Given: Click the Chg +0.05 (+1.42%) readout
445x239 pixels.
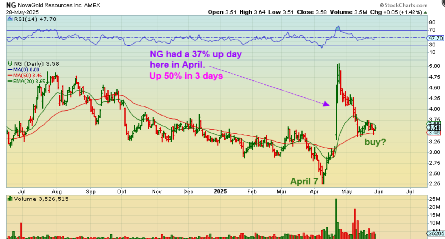Looking at the screenshot, I should coord(396,12).
